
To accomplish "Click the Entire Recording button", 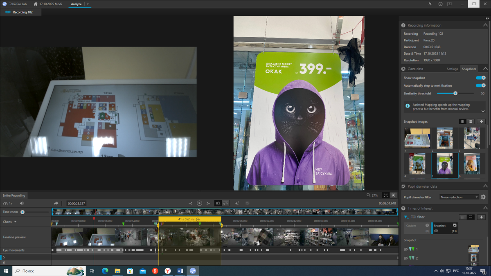I will tap(14, 195).
